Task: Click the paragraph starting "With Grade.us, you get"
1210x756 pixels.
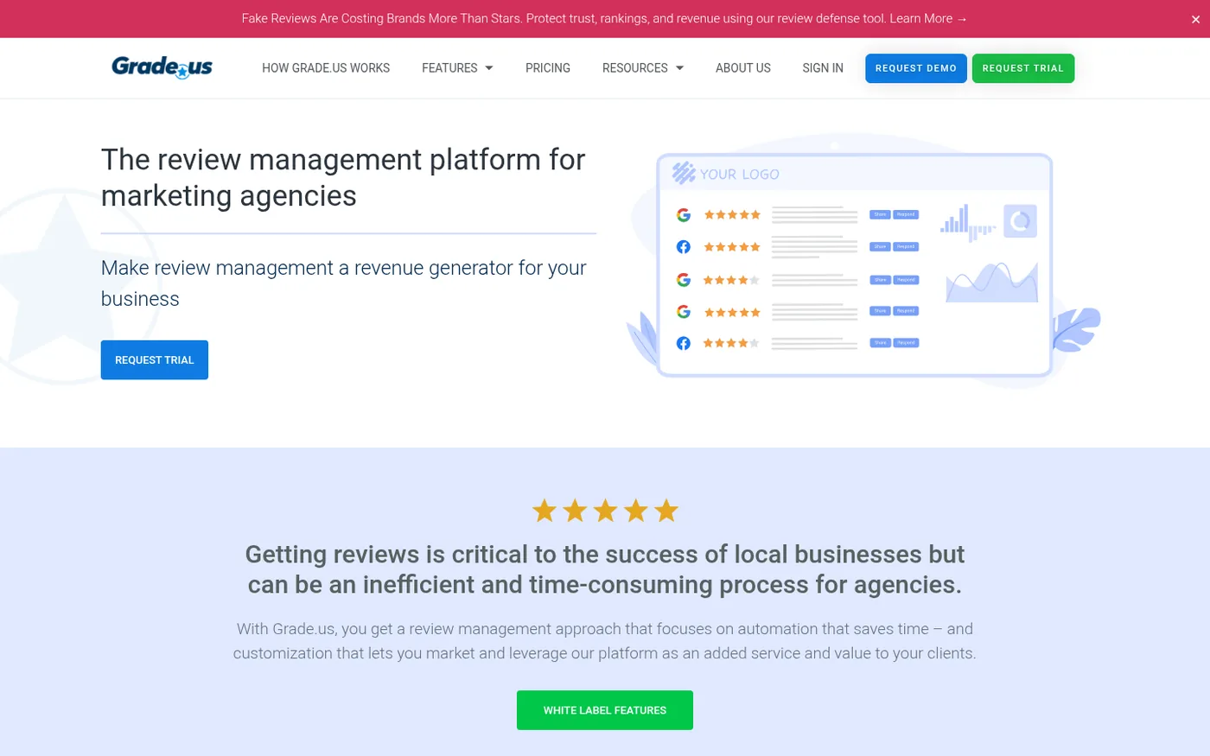Action: coord(605,641)
